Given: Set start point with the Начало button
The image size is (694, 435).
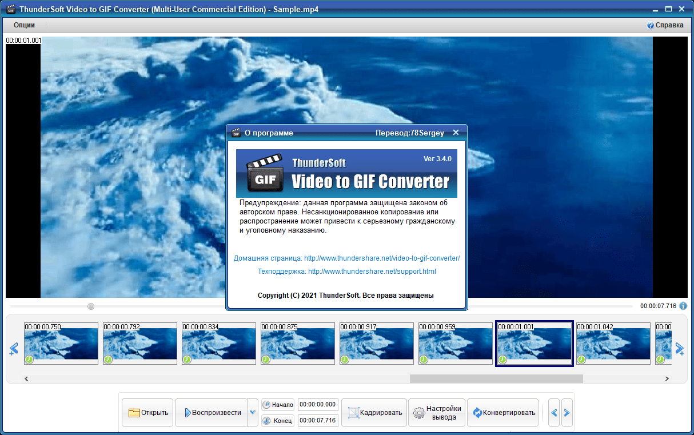Looking at the screenshot, I should coord(278,405).
